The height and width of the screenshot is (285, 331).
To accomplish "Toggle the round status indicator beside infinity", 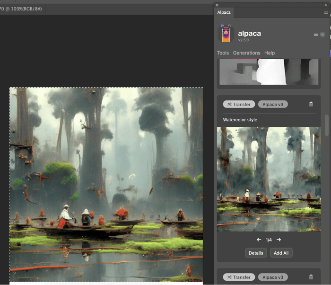I will point(322,35).
